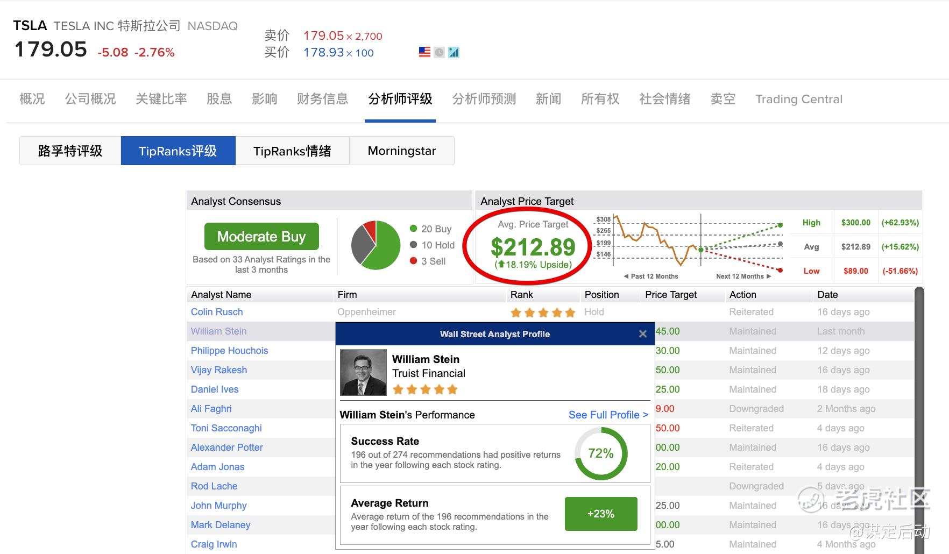The width and height of the screenshot is (949, 554).
Task: Click the Date column header
Action: coord(827,295)
